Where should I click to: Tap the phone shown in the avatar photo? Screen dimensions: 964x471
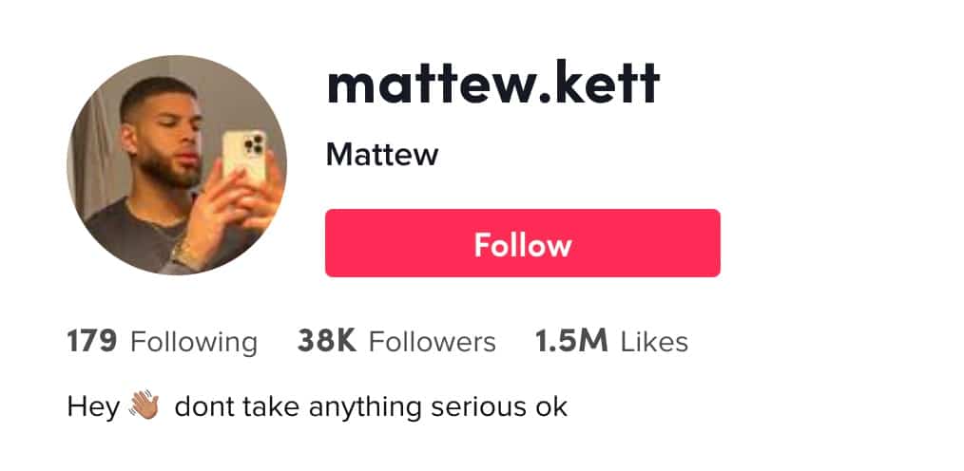(x=244, y=156)
